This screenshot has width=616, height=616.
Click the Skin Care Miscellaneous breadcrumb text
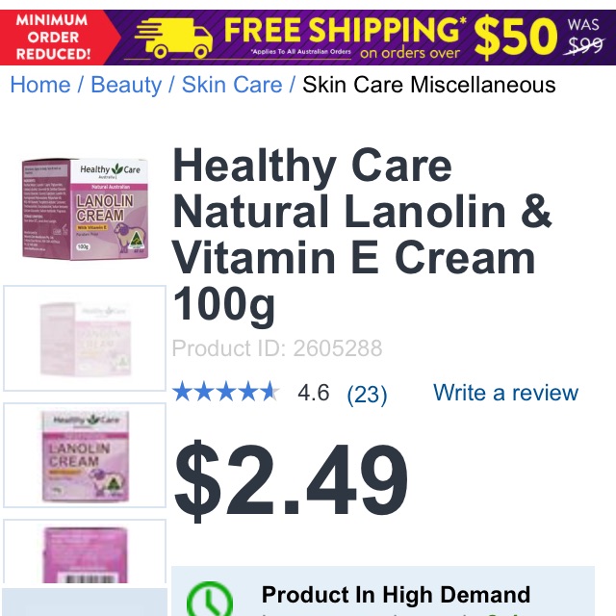point(429,85)
